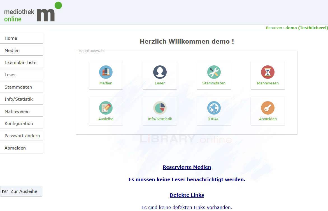Viewport: 328px width, 211px height.
Task: Click the Abmelden key icon
Action: coord(267,108)
